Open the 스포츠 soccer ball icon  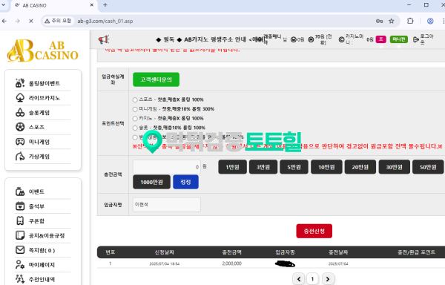pos(20,127)
